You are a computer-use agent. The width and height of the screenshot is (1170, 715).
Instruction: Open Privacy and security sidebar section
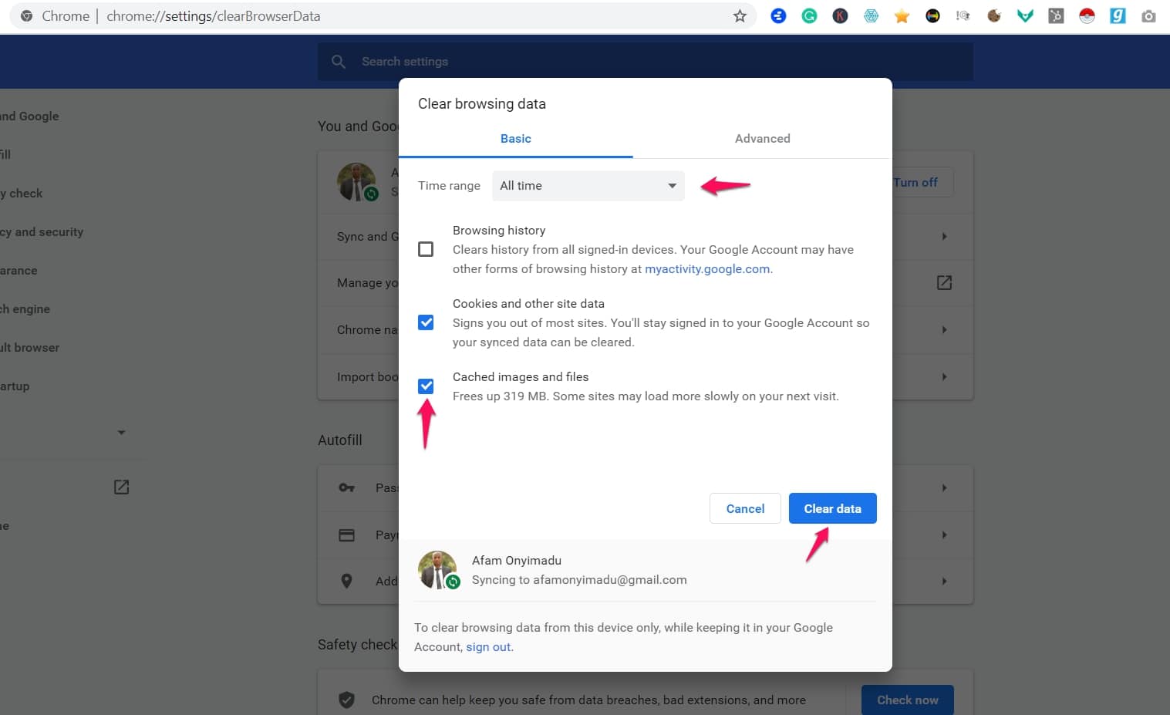[42, 232]
